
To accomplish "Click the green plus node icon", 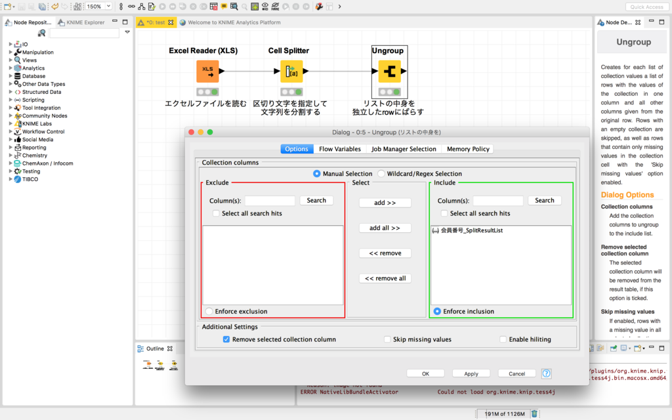I will [x=255, y=7].
